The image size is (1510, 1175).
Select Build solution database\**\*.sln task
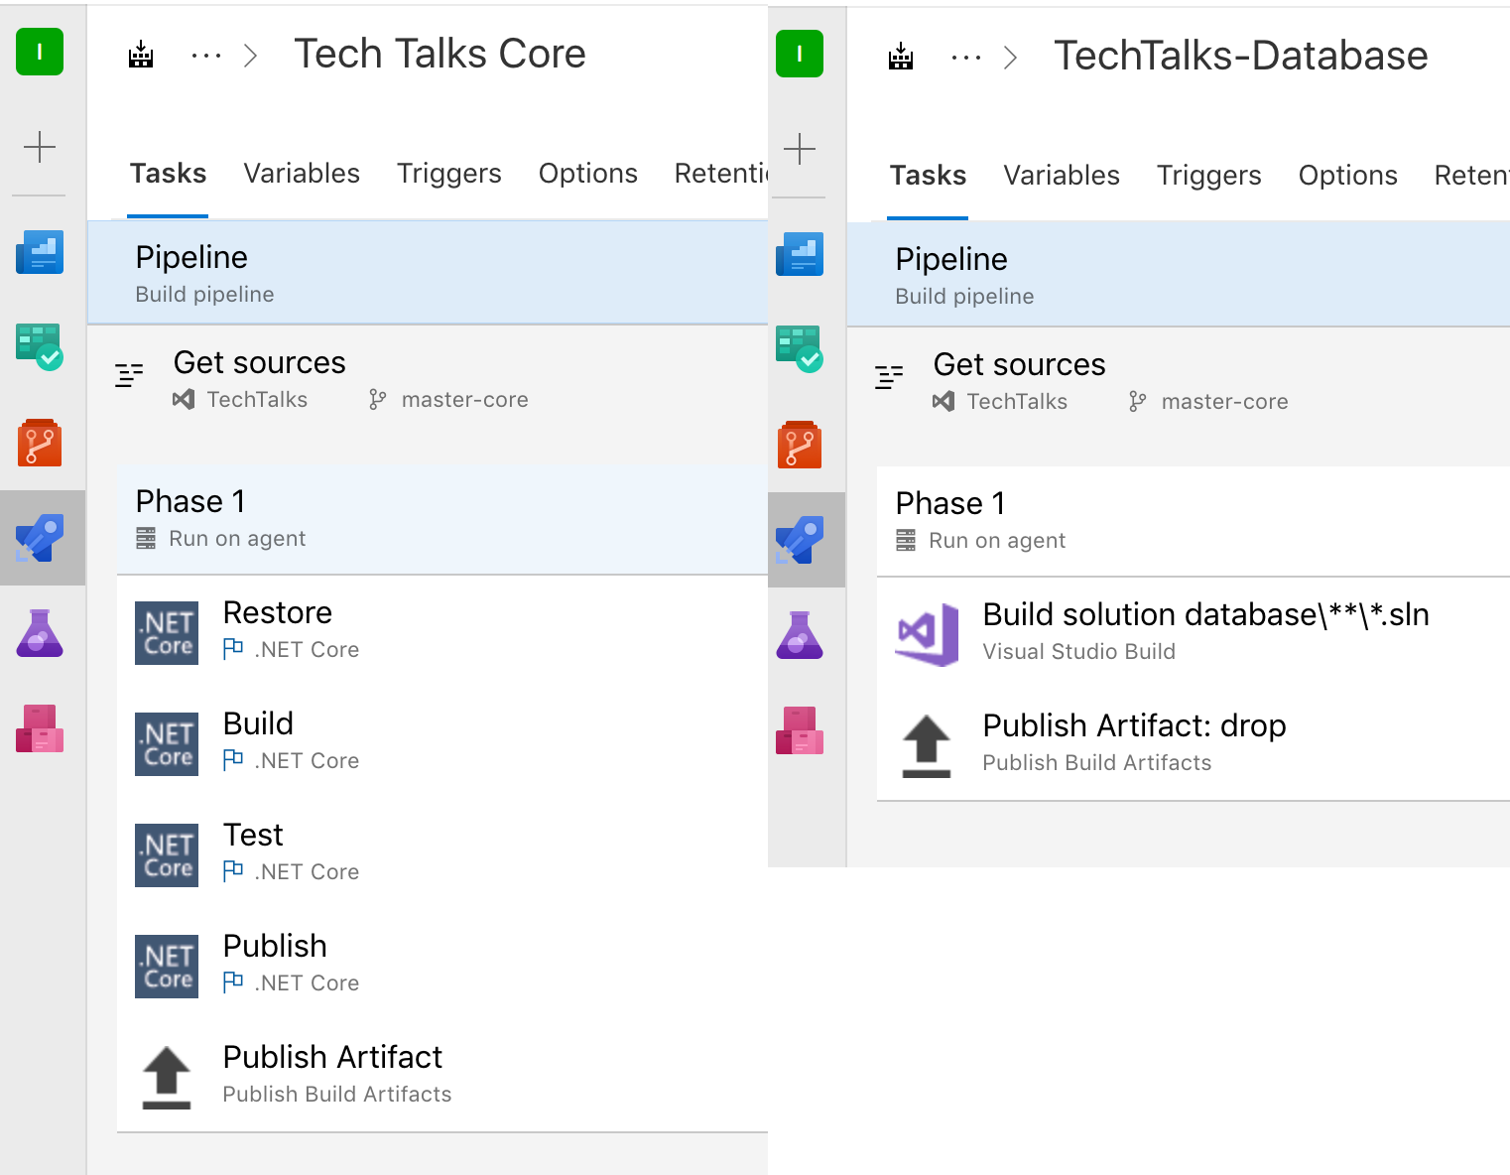(x=1194, y=633)
